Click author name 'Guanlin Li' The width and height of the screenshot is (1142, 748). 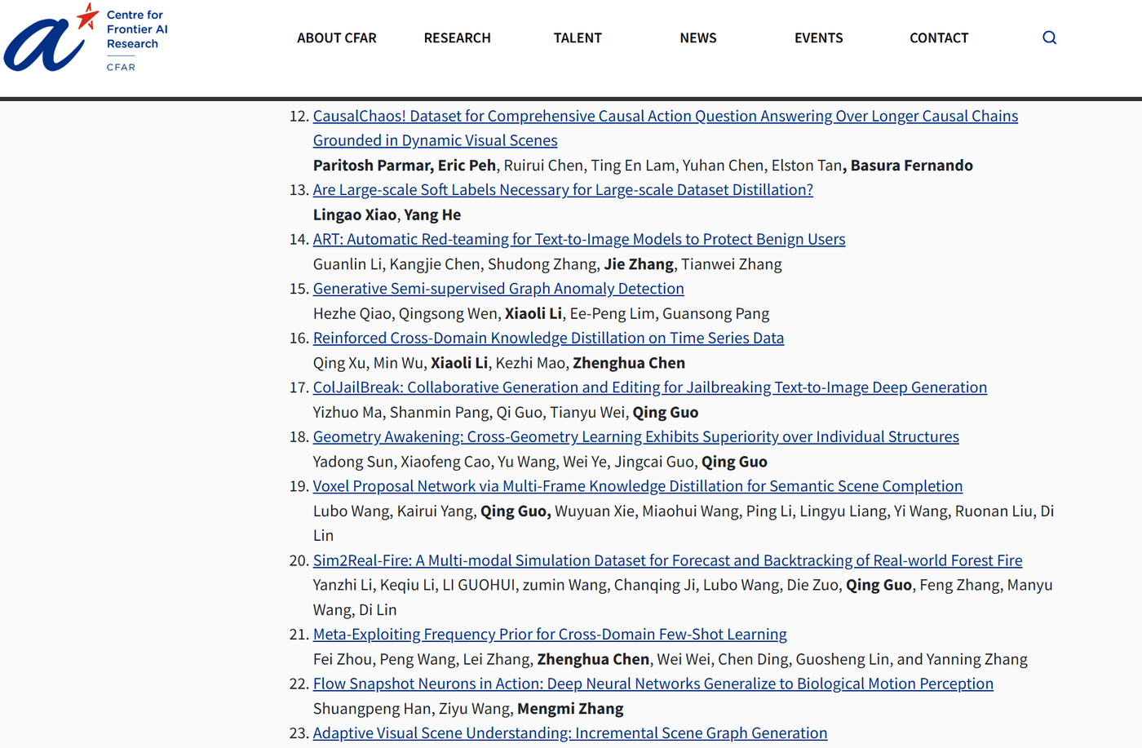tap(347, 264)
